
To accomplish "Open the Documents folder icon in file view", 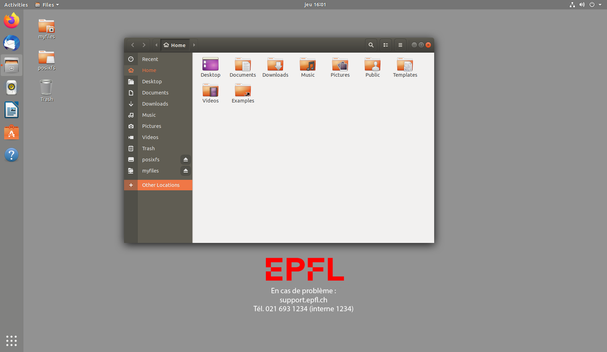I will (243, 68).
